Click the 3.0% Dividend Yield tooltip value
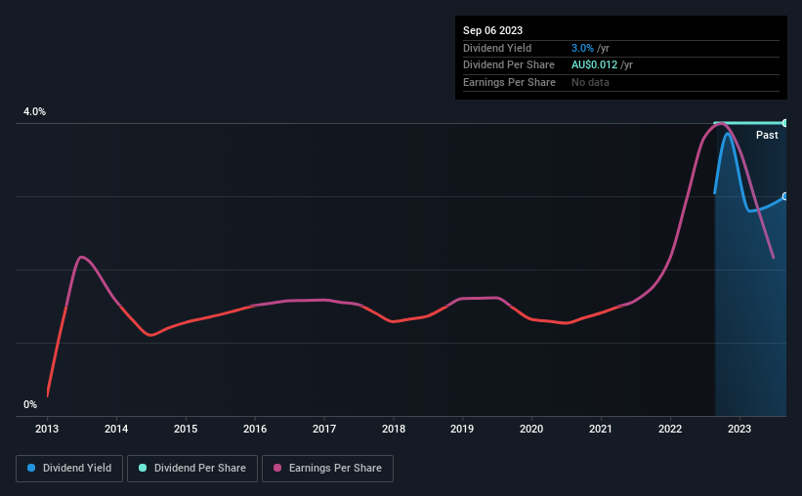The width and height of the screenshot is (802, 496). [x=582, y=48]
